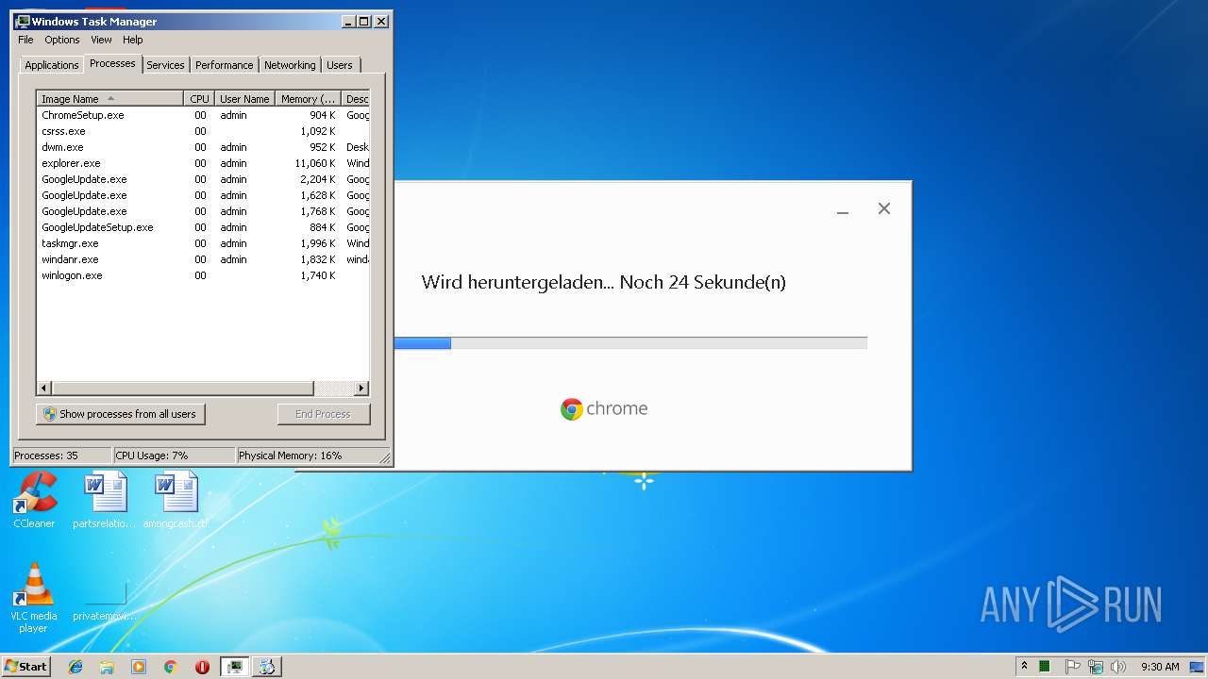Sort by User Name column header
1208x679 pixels.
(244, 98)
